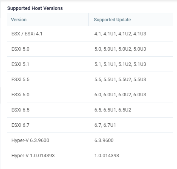This screenshot has height=169, width=177.
Task: Click the 6.0U3 supported updates cell
Action: click(131, 95)
